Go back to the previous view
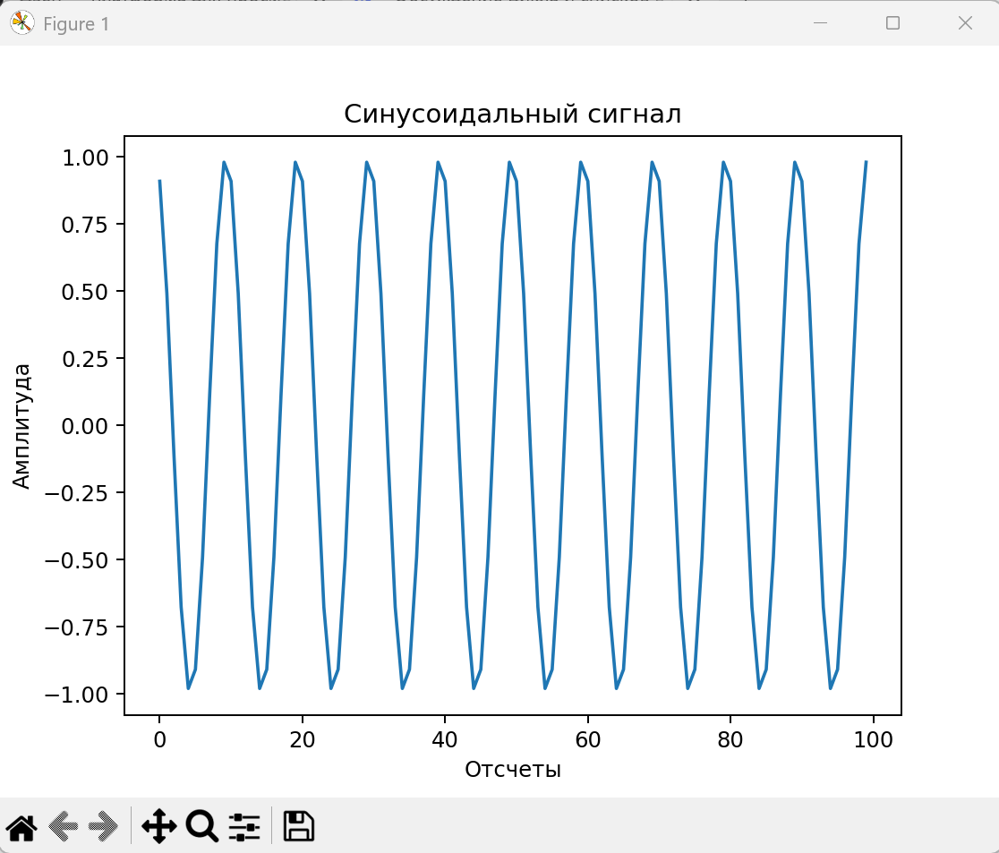This screenshot has width=999, height=853. coord(63,826)
